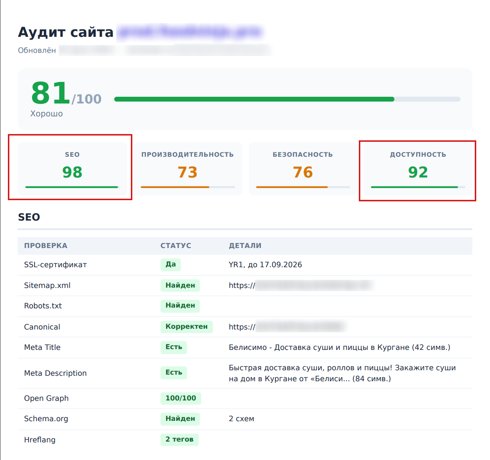The image size is (490, 460).
Task: Click the '2 тегов' status badge
Action: (x=179, y=440)
